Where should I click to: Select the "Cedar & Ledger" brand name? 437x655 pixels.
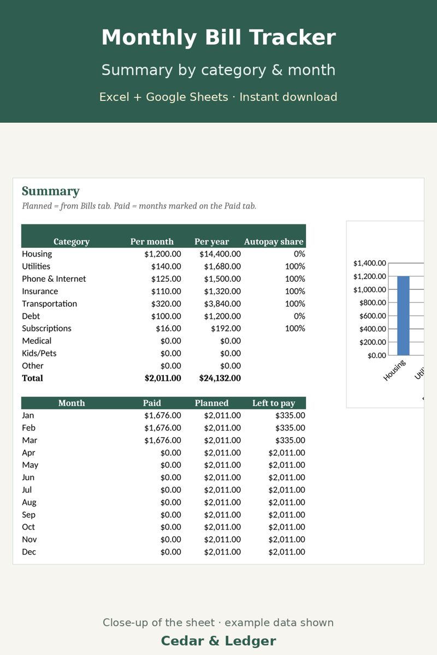click(x=218, y=641)
